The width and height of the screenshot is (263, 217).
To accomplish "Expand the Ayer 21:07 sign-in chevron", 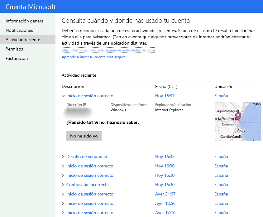I will click(63, 194).
